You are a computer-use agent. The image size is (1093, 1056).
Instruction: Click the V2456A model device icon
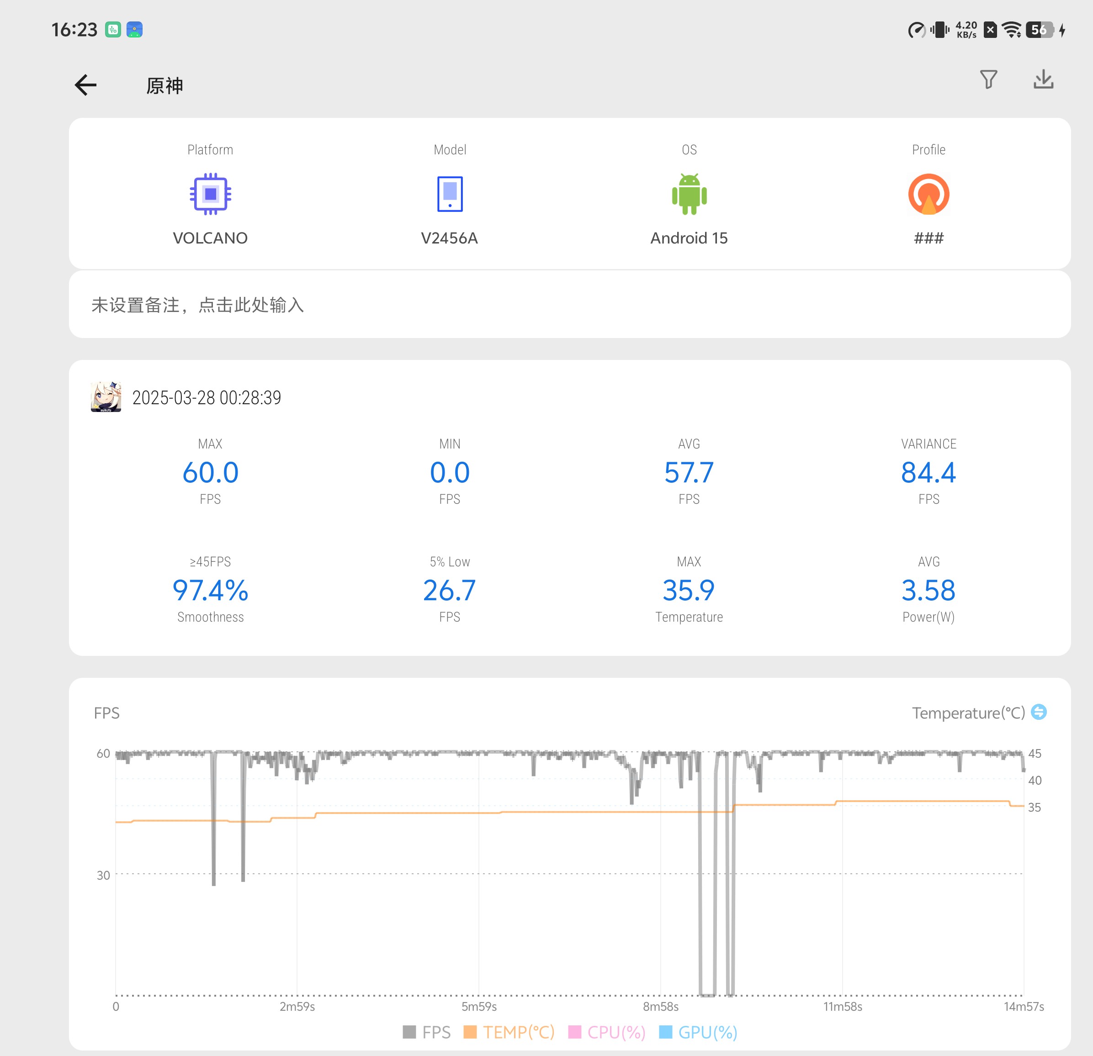tap(450, 194)
